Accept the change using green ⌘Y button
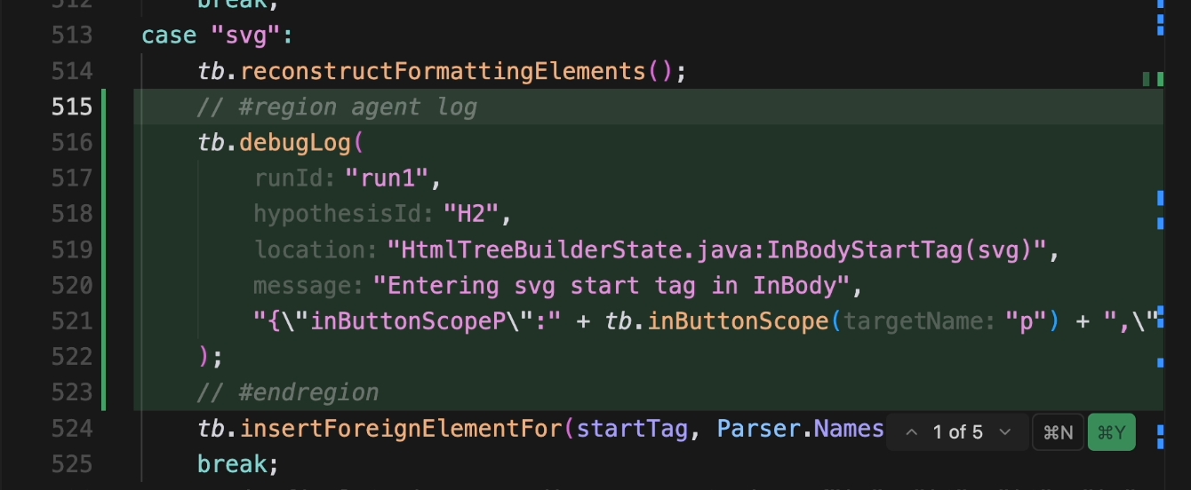The height and width of the screenshot is (490, 1191). pyautogui.click(x=1111, y=432)
